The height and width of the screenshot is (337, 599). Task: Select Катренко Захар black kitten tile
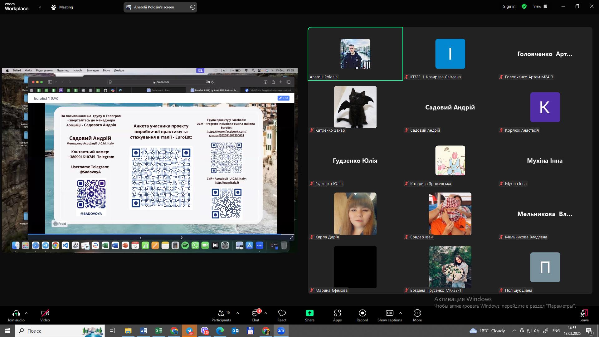click(x=355, y=107)
